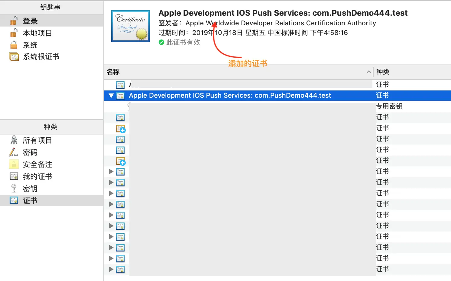Click the 证书 category icon in sidebar

click(x=14, y=200)
